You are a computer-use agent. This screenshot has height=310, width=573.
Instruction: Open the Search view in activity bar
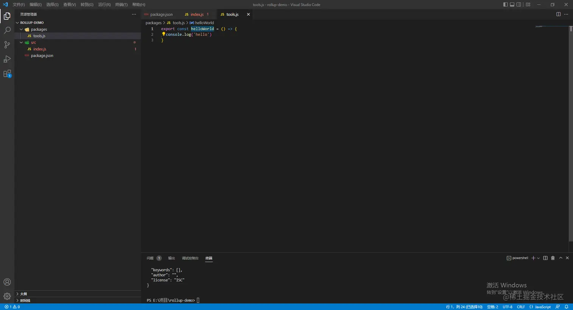pyautogui.click(x=7, y=30)
